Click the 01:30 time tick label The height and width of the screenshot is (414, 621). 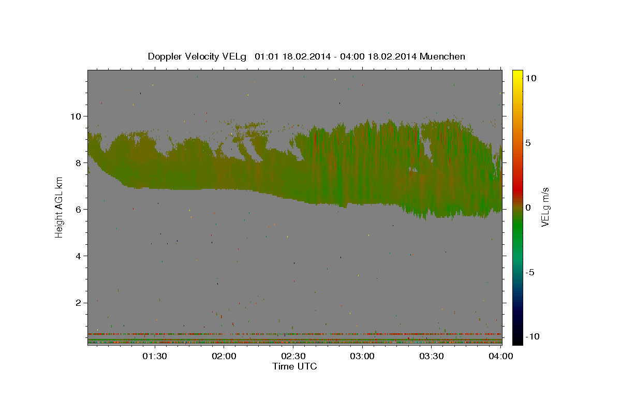pos(154,356)
